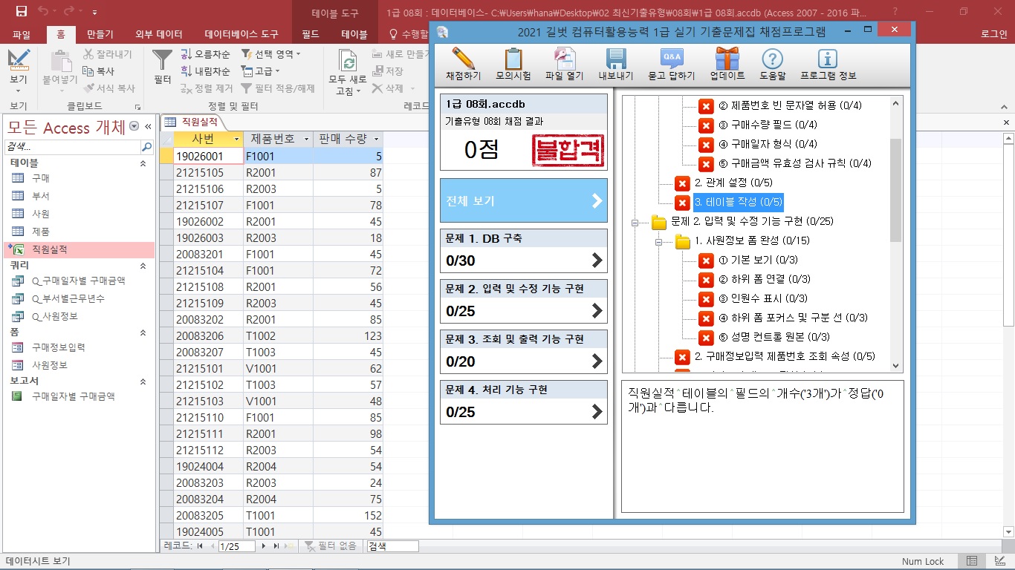
Task: Switch to the 만들기 ribbon tab
Action: tap(100, 34)
